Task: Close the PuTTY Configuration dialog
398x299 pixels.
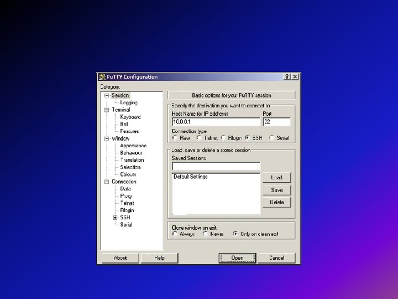Action: pos(295,76)
